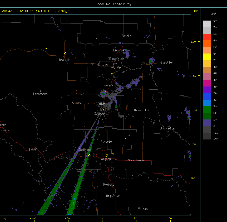Click the -100 tick on bottom axis
The image size is (227, 222).
pyautogui.click(x=33, y=218)
